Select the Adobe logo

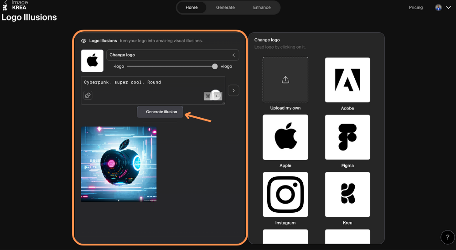[347, 80]
